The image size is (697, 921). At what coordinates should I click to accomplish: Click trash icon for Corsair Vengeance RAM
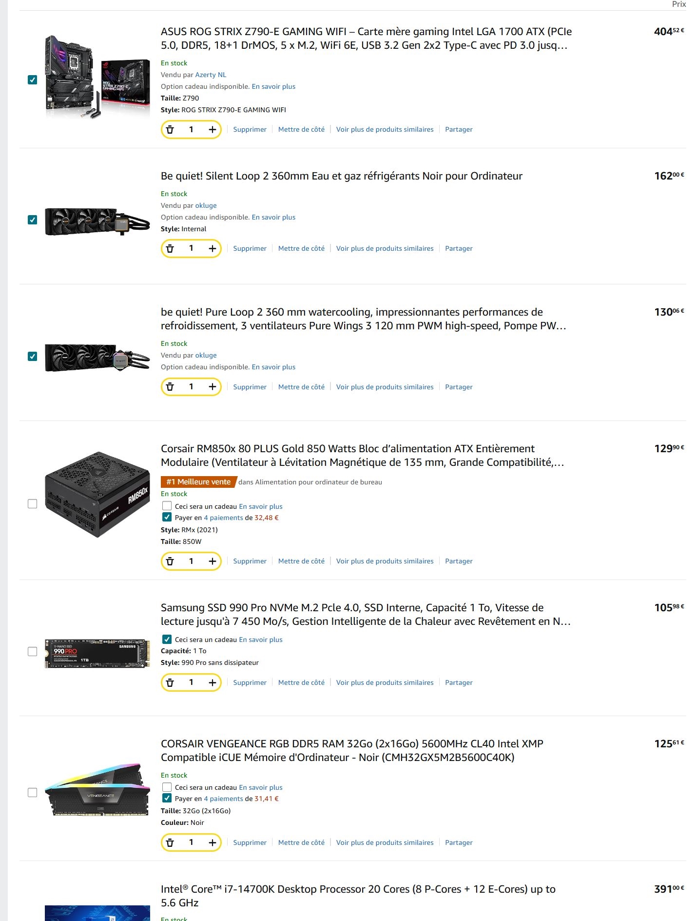click(170, 842)
